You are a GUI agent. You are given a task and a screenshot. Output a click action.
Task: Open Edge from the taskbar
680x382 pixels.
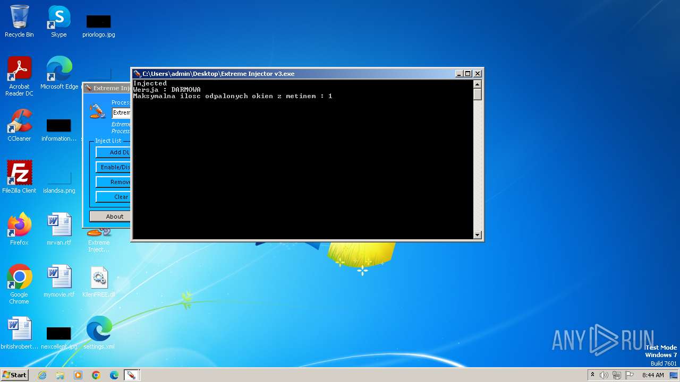click(x=114, y=375)
